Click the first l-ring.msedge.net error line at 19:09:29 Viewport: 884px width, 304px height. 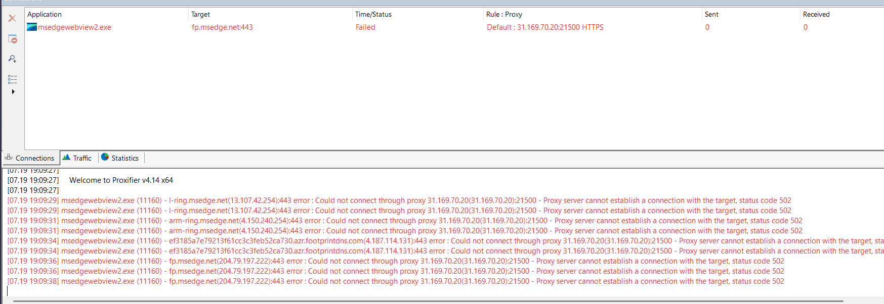399,200
